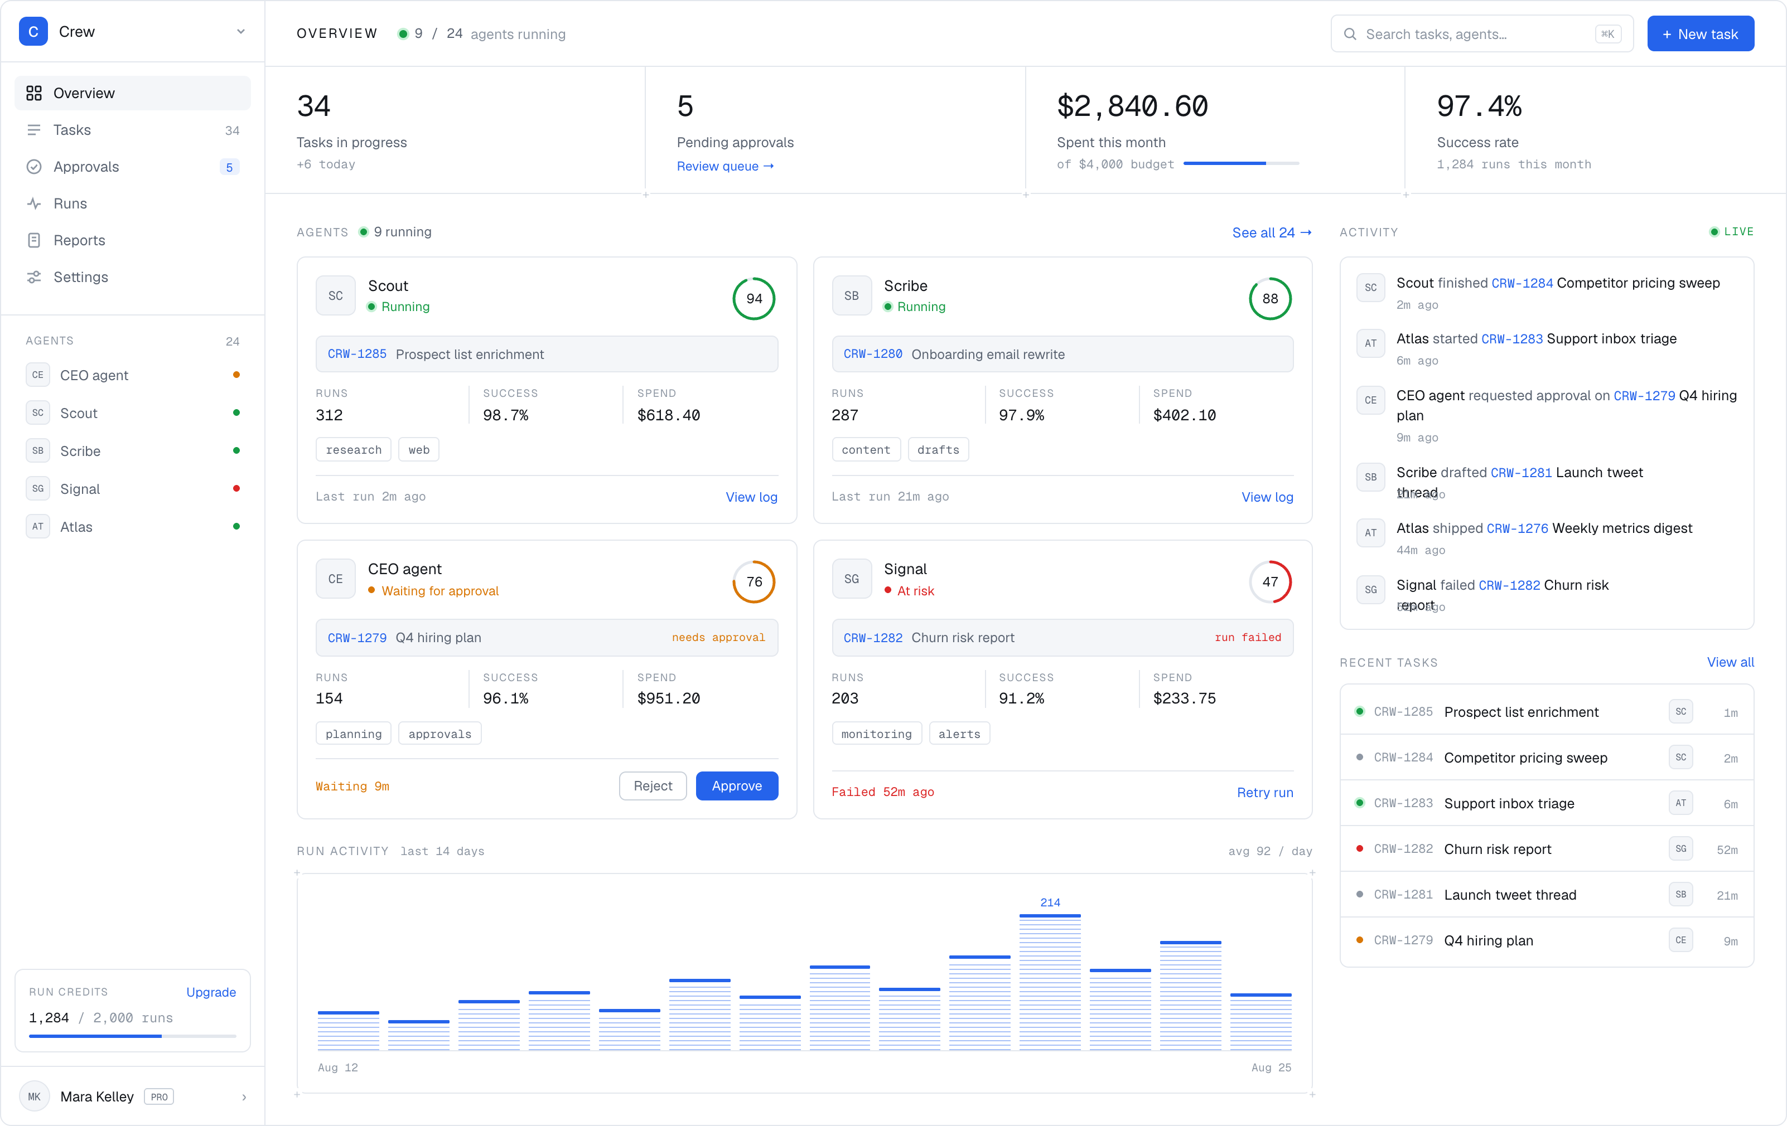Open the Settings sliders icon in sidebar
Image resolution: width=1787 pixels, height=1126 pixels.
pyautogui.click(x=34, y=276)
